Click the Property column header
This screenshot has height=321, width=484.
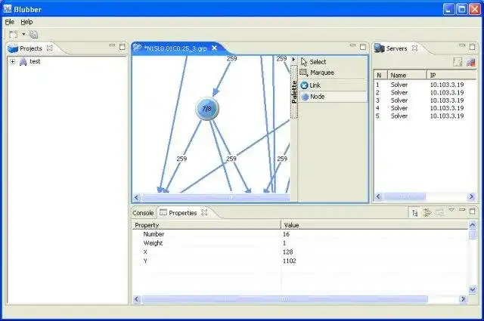206,225
